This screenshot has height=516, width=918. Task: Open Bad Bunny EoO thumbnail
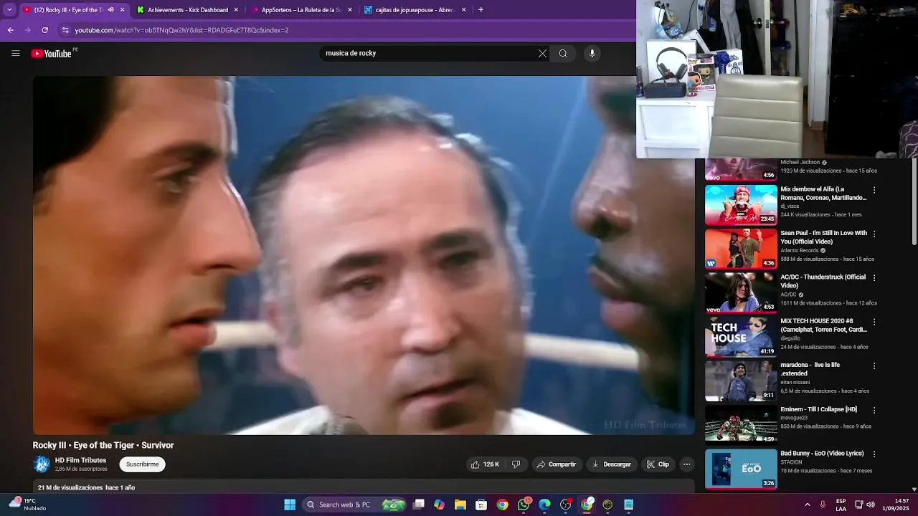(x=741, y=469)
